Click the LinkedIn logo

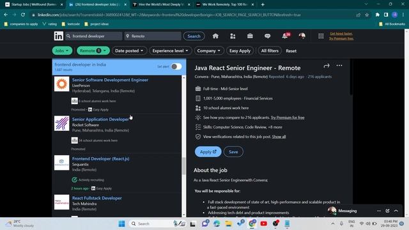(58, 36)
